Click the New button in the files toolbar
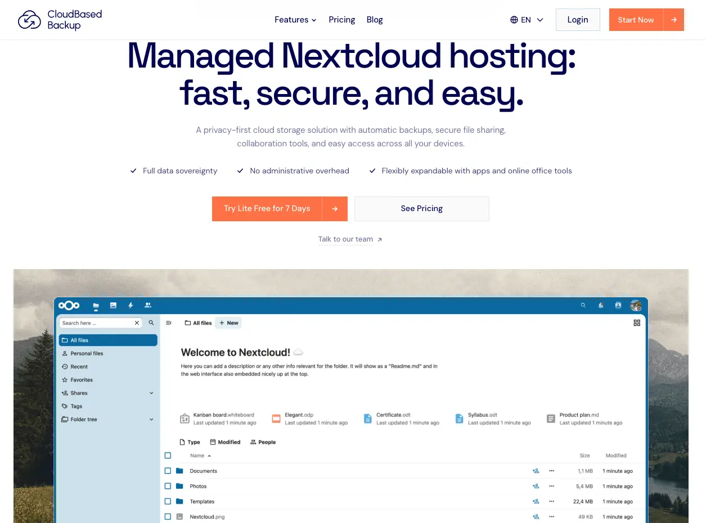 229,323
